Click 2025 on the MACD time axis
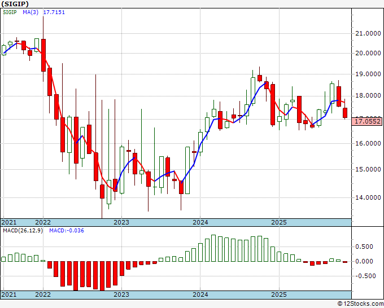Image resolution: width=384 pixels, height=308 pixels. 279,294
